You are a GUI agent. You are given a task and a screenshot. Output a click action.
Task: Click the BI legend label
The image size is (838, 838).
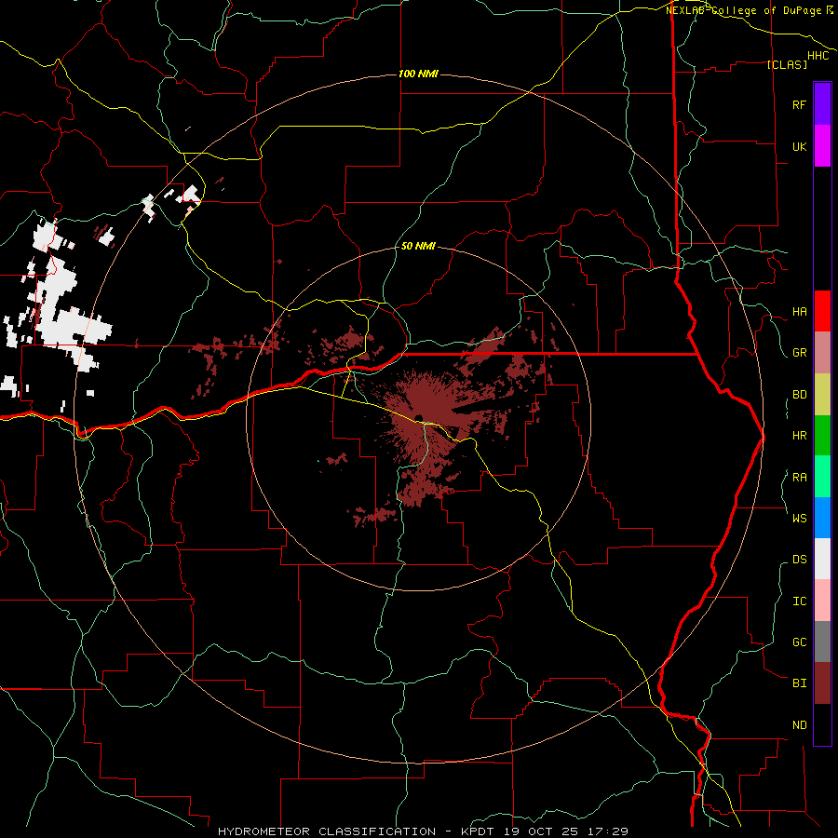799,683
